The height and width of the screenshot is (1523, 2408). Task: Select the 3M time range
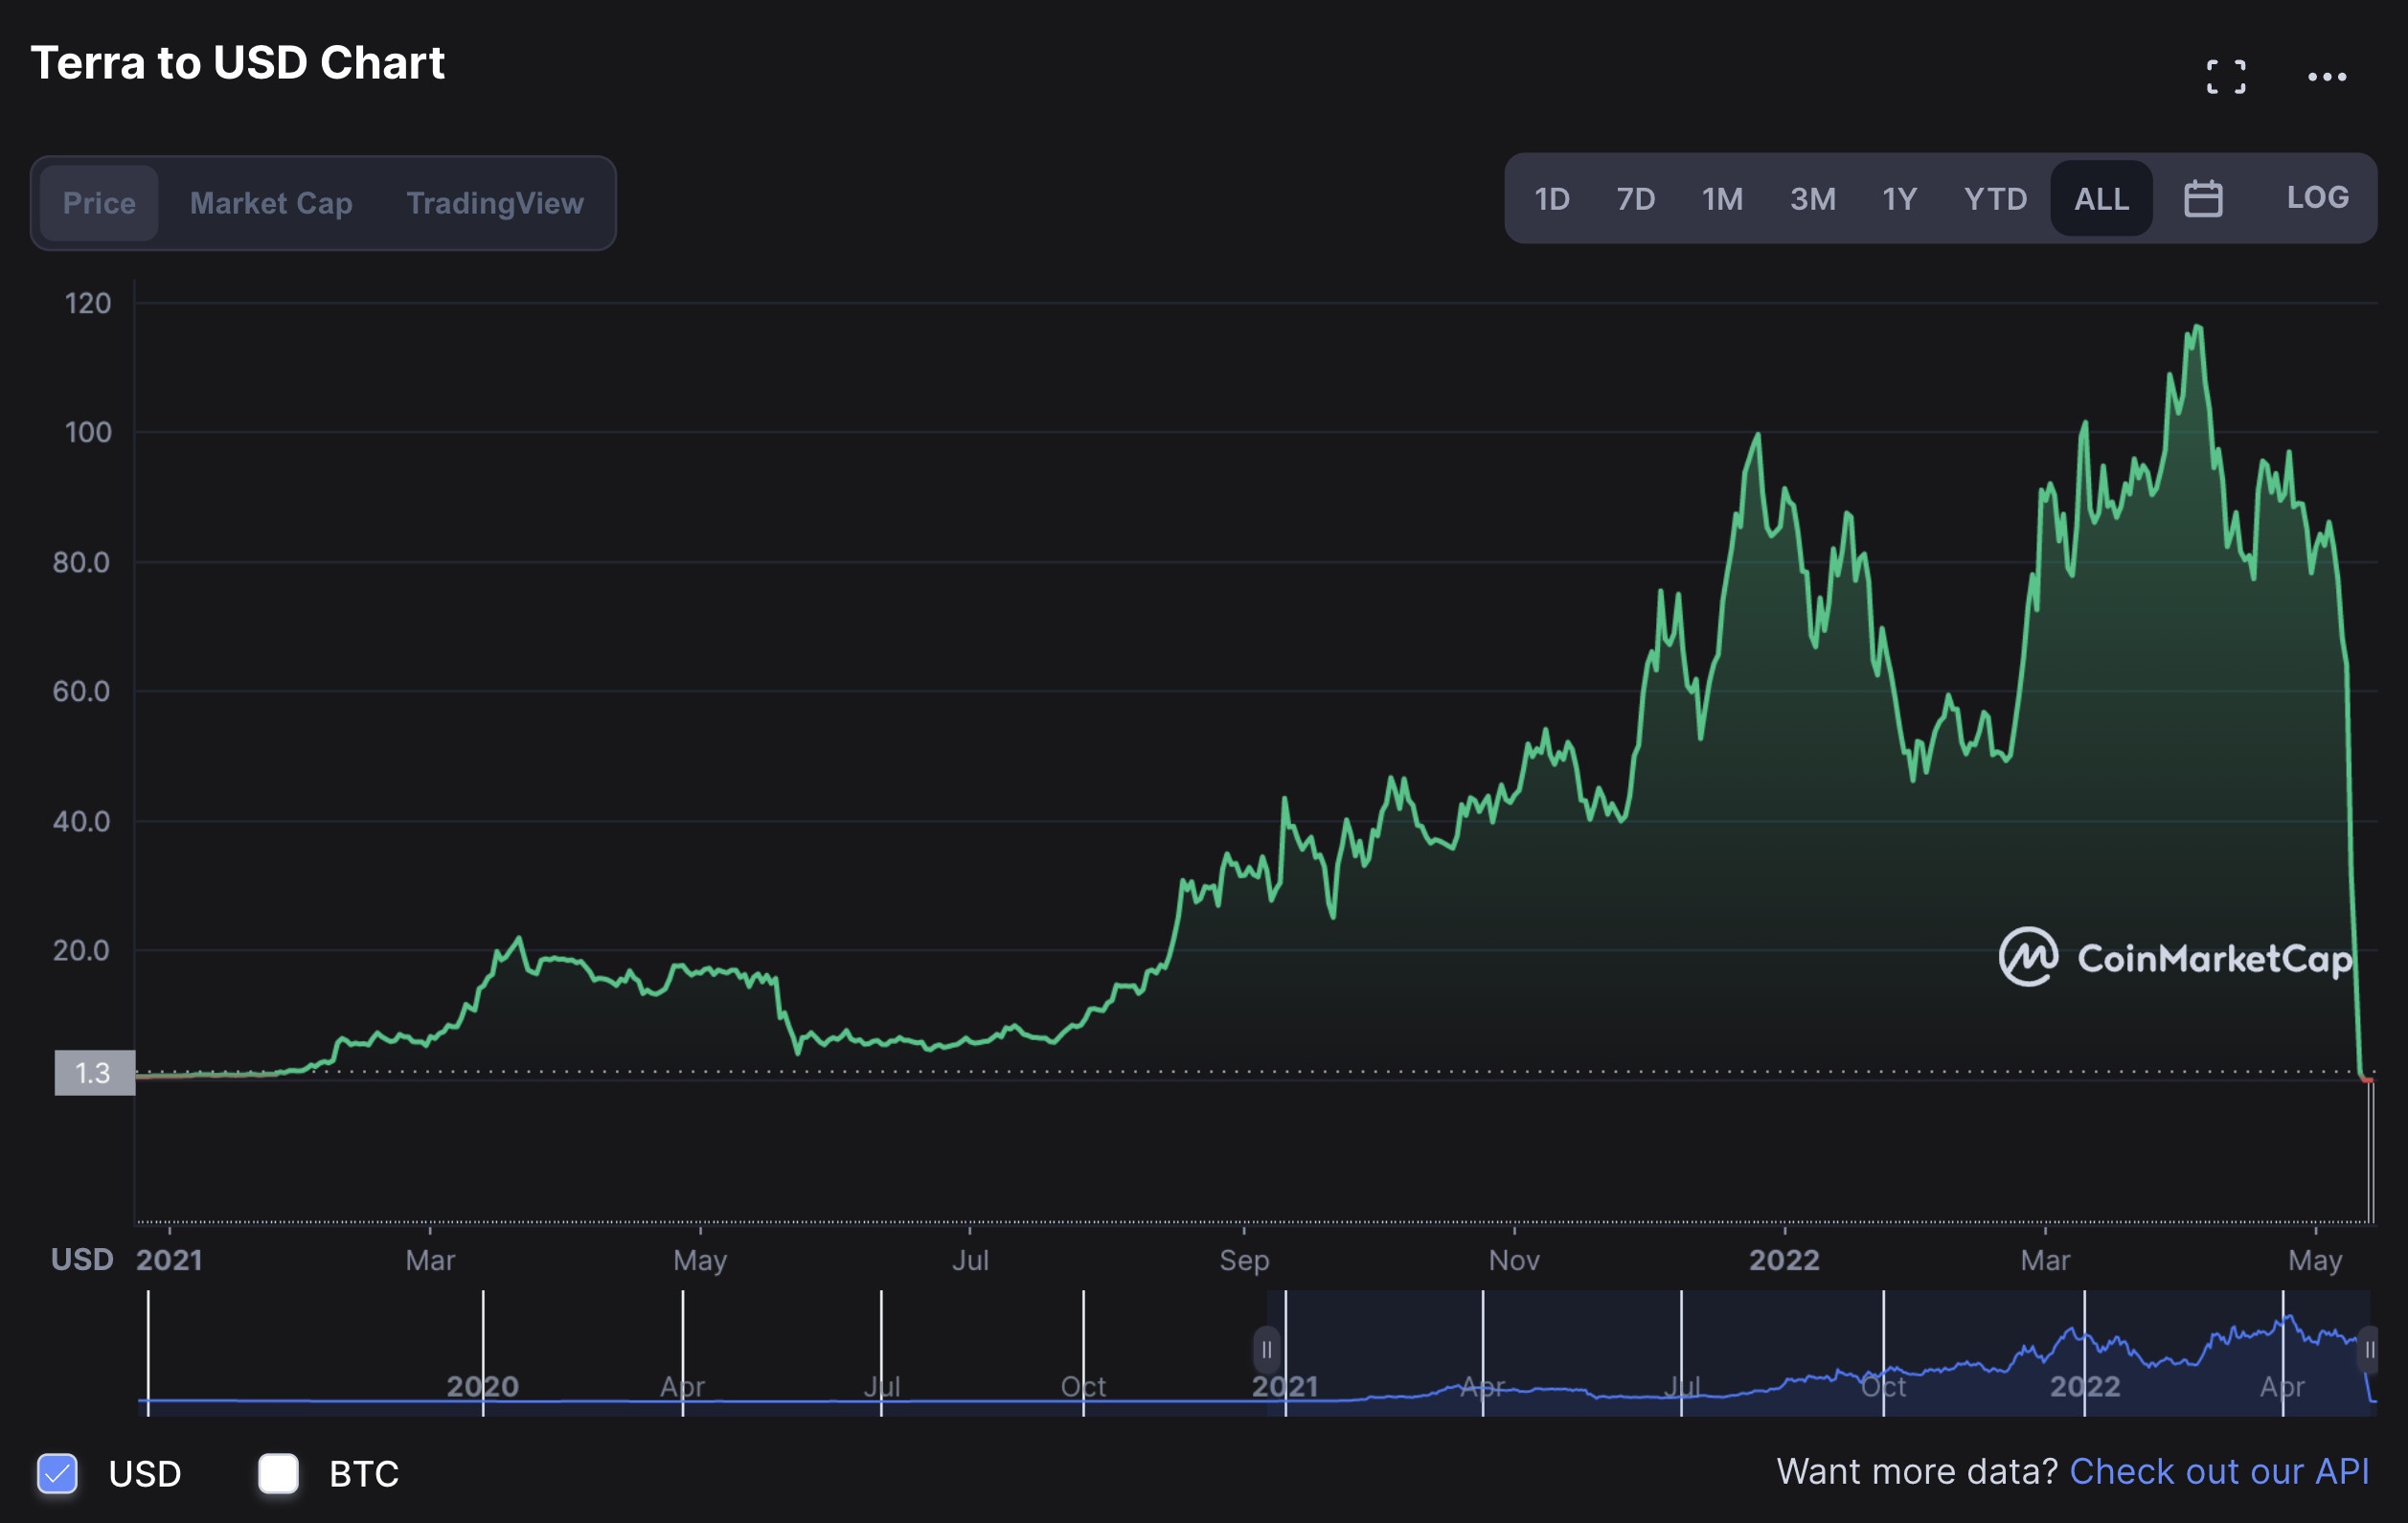tap(1812, 199)
